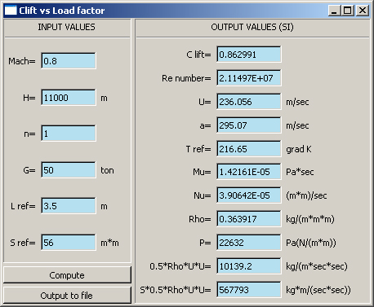Select the Mach input field
Screen dimensions: 374x307
(x=69, y=61)
